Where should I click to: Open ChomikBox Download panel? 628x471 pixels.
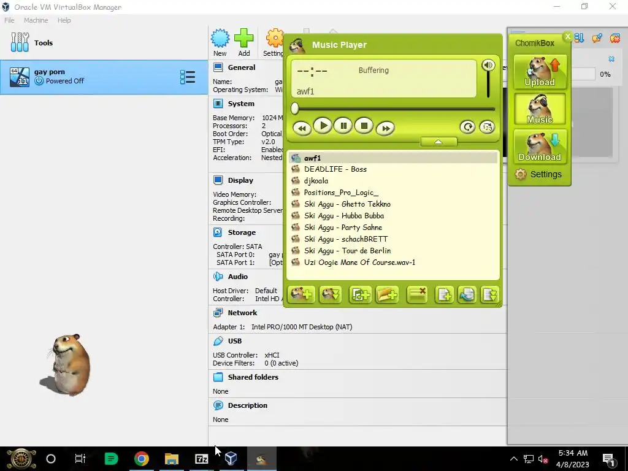click(x=540, y=147)
